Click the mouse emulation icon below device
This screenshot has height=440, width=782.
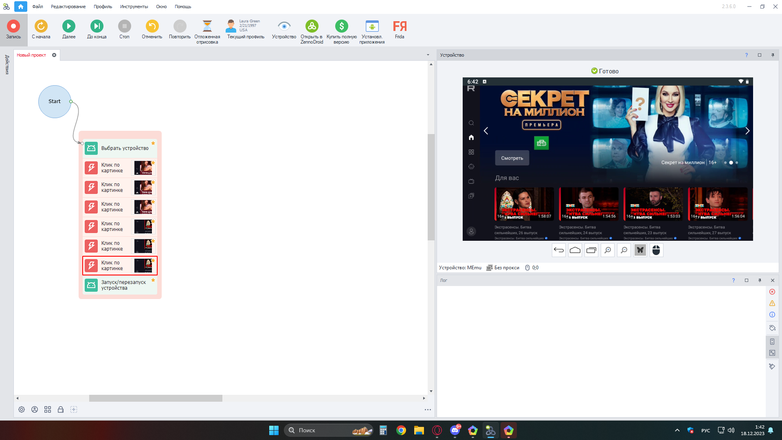tap(656, 250)
